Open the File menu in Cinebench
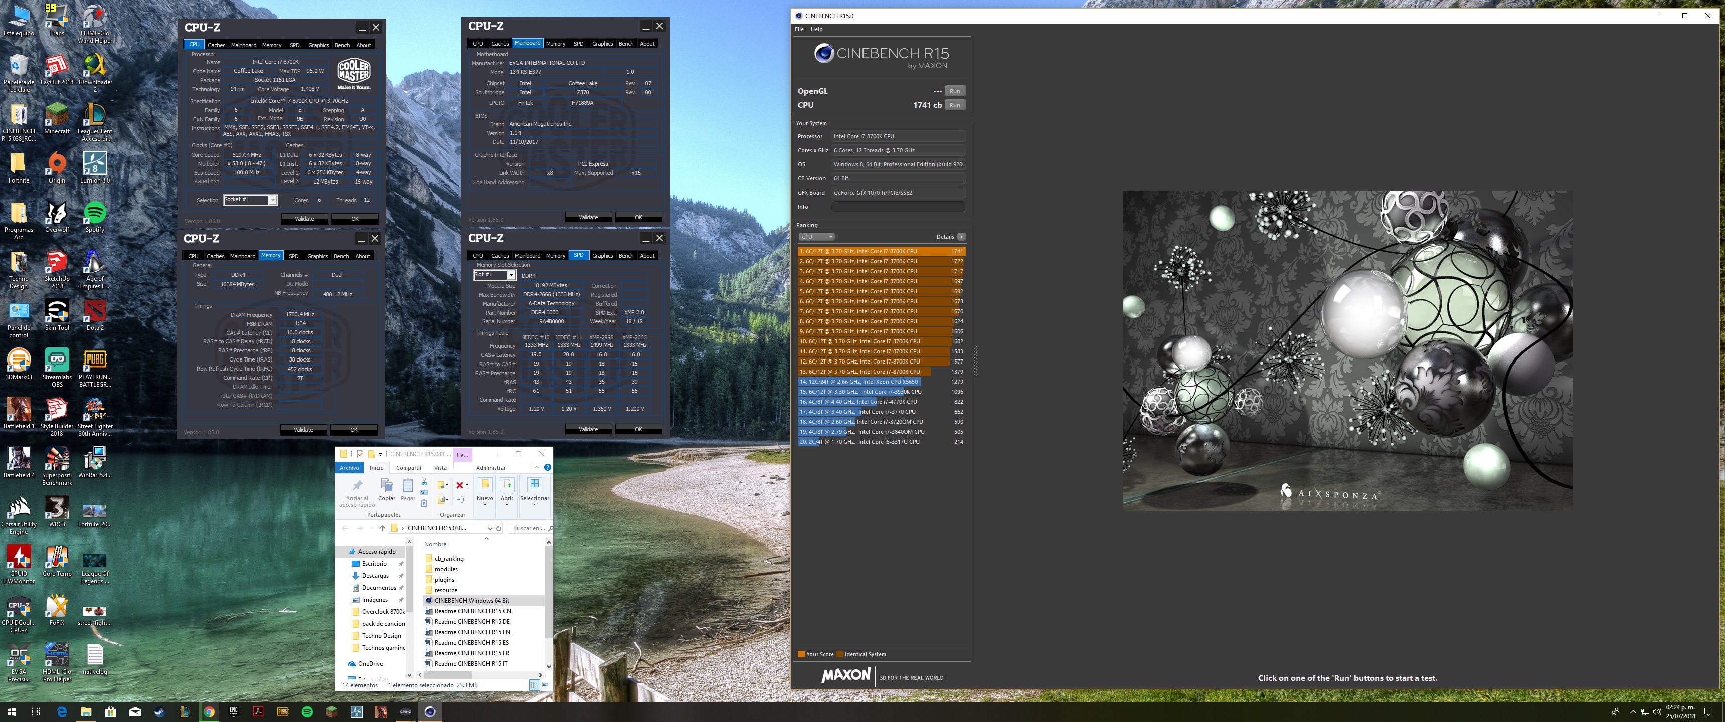Viewport: 1725px width, 722px height. tap(799, 30)
